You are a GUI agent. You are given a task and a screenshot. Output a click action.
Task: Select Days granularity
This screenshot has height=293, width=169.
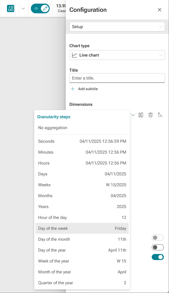[x=82, y=174]
